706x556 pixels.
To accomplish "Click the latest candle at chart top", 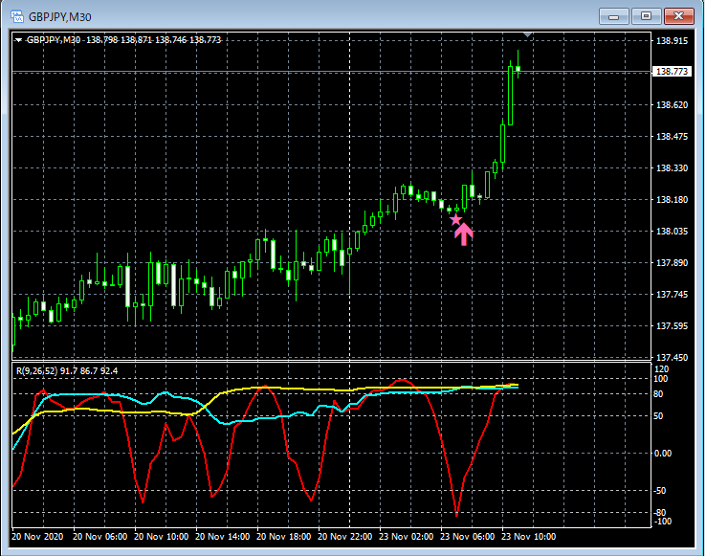I will pyautogui.click(x=518, y=68).
